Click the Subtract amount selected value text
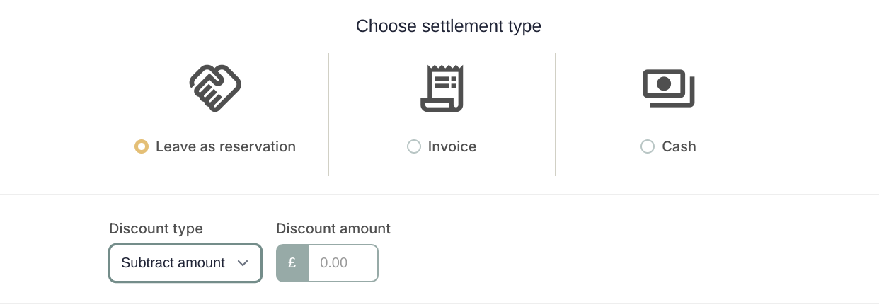The height and width of the screenshot is (307, 879). pos(173,263)
